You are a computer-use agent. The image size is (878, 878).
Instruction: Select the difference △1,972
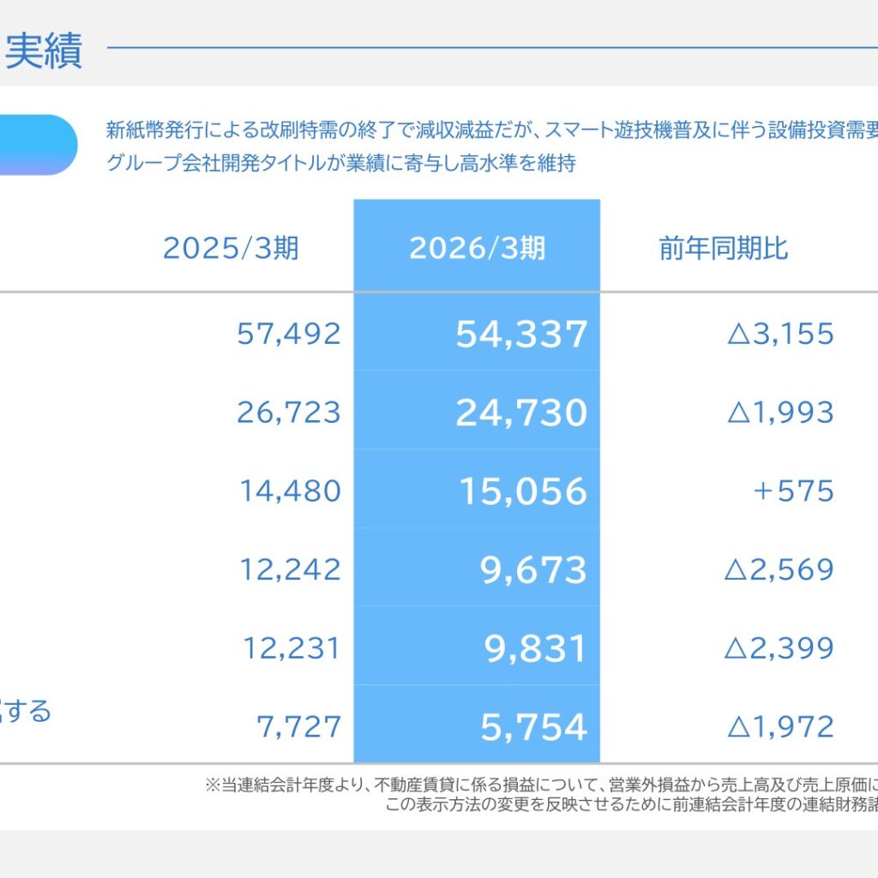click(x=780, y=727)
